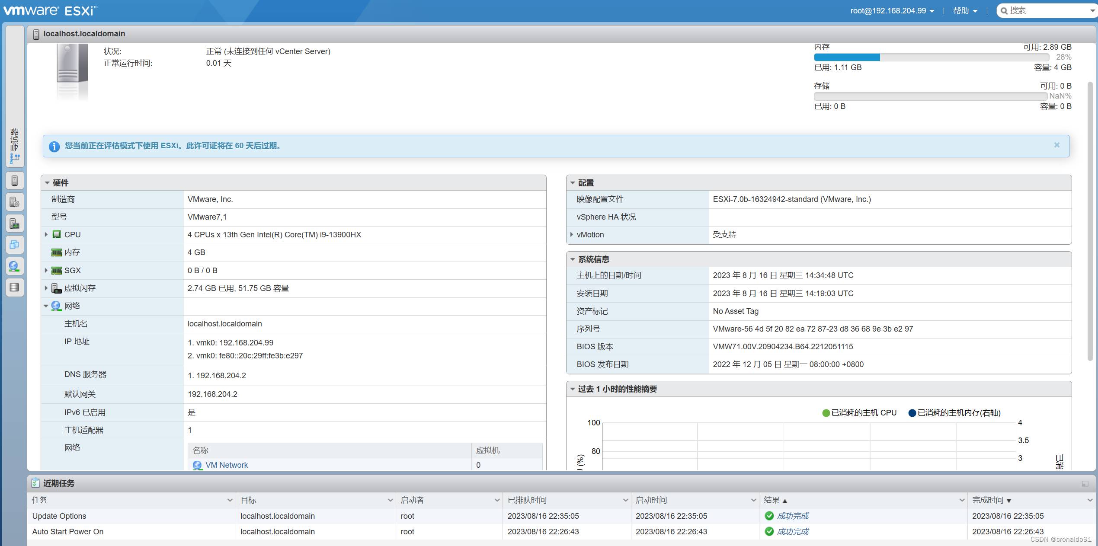
Task: Dismiss the evaluation mode notification
Action: 1056,145
